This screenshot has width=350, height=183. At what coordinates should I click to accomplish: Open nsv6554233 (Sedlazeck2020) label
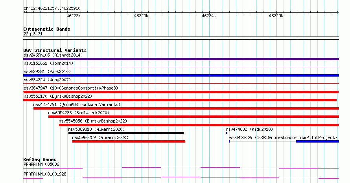coord(79,113)
